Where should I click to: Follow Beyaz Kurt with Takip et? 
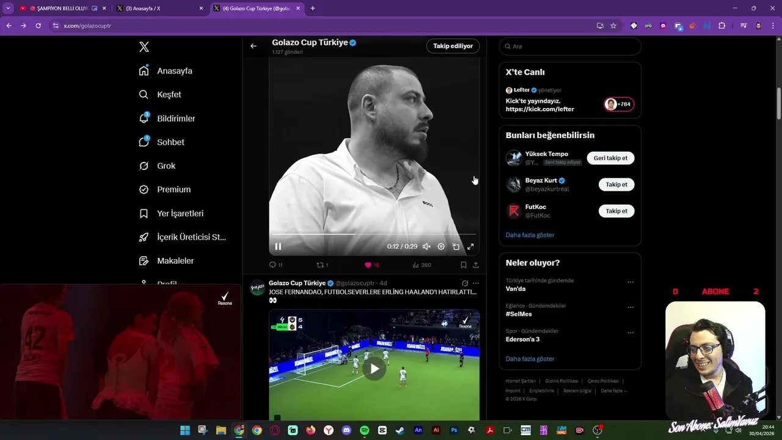pos(616,185)
